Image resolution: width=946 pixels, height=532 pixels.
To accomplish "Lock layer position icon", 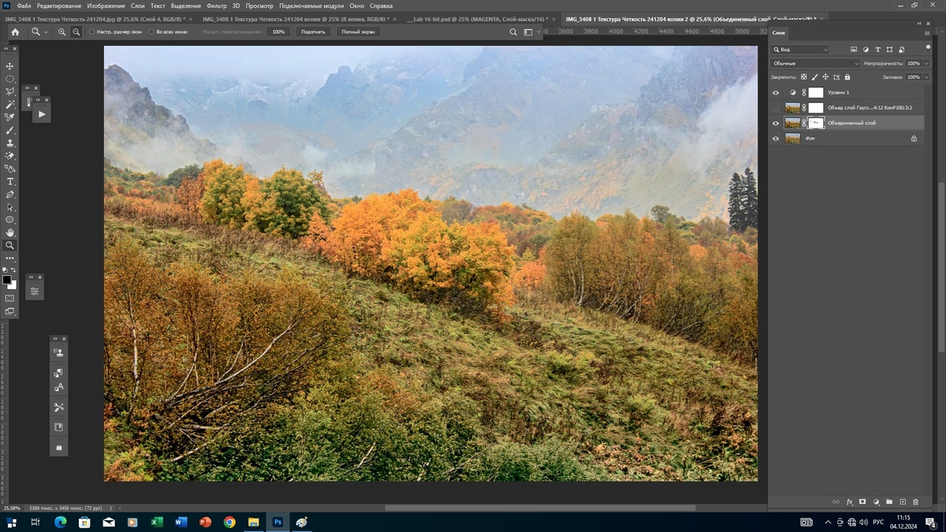I will [825, 77].
